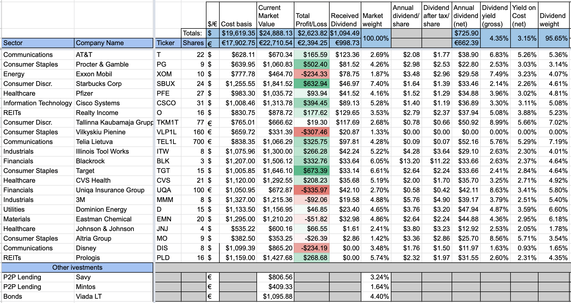Click the Other ivestments section header
Image resolution: width=571 pixels, height=303 pixels.
(77, 268)
